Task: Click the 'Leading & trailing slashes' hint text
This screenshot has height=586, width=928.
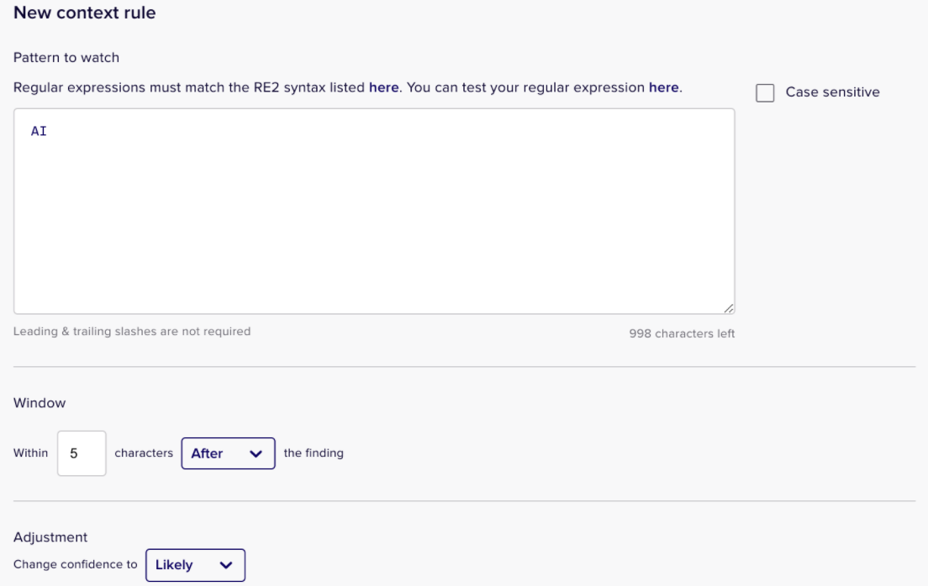Action: (x=132, y=331)
